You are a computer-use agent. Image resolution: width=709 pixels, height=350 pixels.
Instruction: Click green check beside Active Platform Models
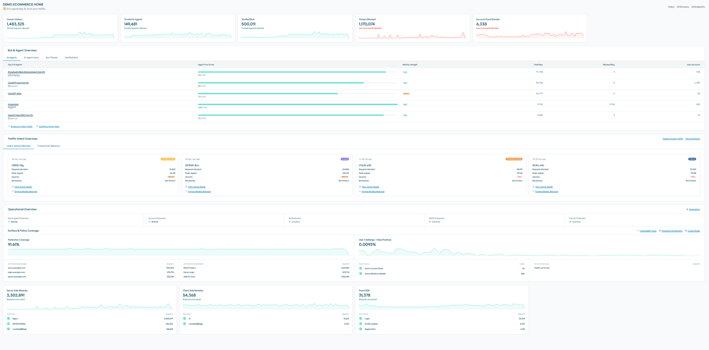coord(361,274)
